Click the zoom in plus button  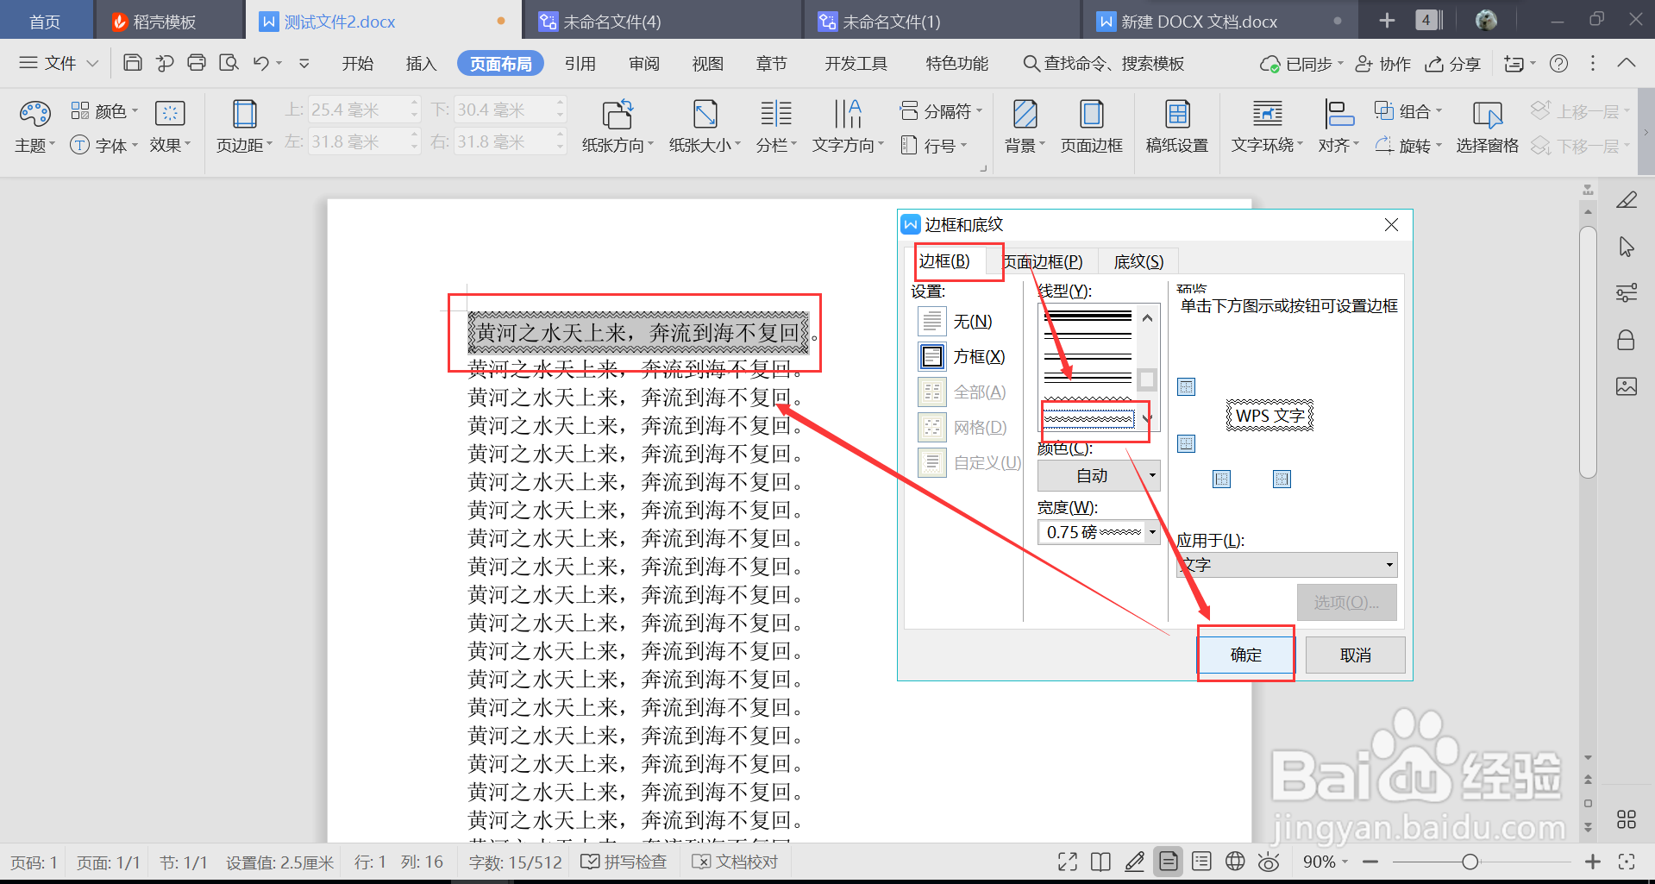[1593, 862]
